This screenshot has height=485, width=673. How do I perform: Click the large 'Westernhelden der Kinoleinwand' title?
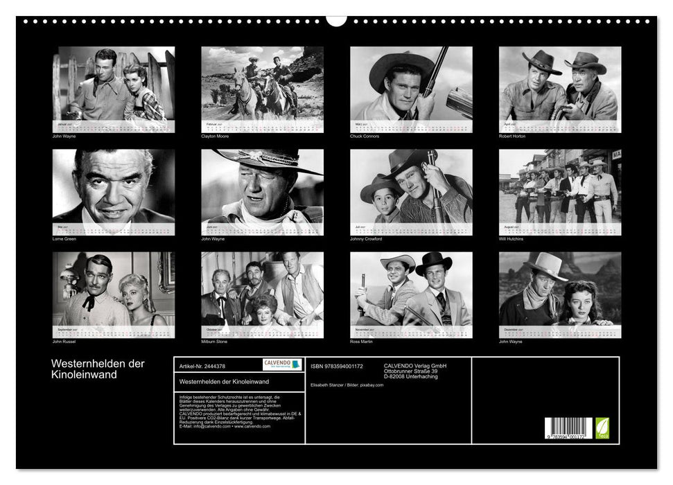[x=98, y=369]
